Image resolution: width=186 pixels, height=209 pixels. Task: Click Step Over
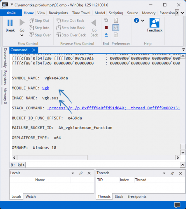[40, 35]
